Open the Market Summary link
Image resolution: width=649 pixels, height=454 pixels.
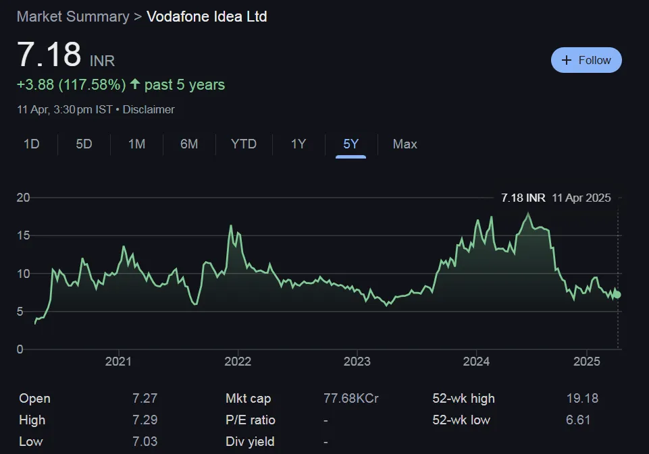coord(73,17)
